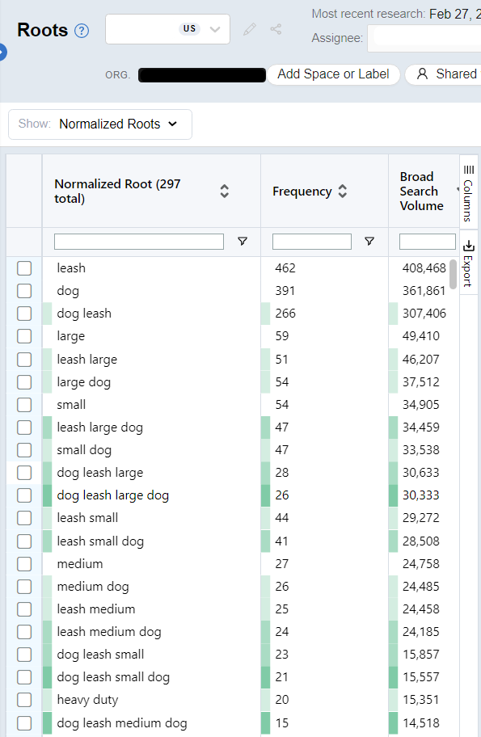481x737 pixels.
Task: Open the filter funnel for Normalized Root column
Action: pyautogui.click(x=242, y=241)
